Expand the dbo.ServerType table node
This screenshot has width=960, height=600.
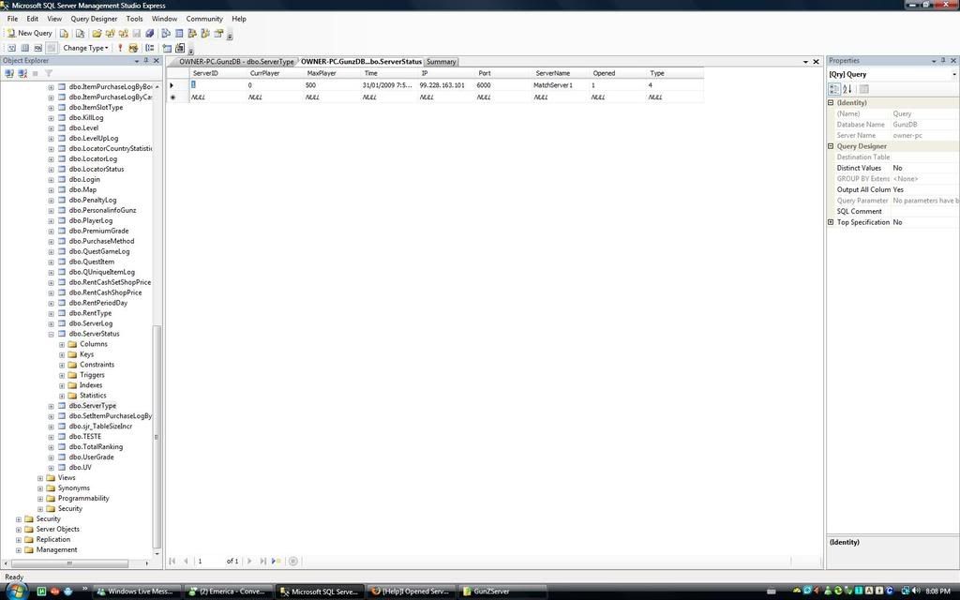pyautogui.click(x=51, y=406)
